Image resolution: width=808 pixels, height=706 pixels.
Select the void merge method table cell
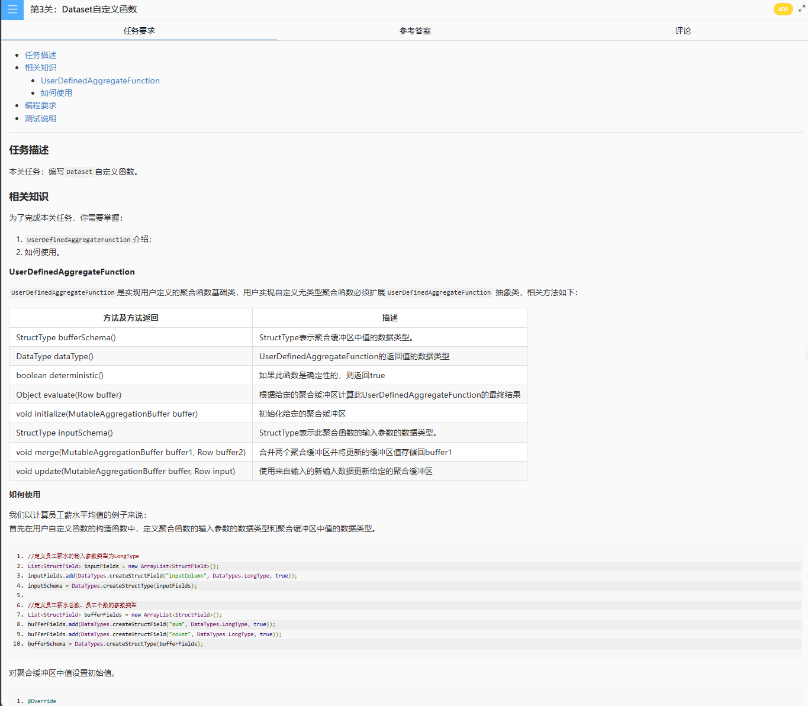point(131,452)
